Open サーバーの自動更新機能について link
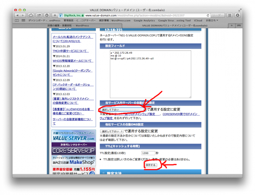This screenshot has height=195, width=255. click(73, 121)
